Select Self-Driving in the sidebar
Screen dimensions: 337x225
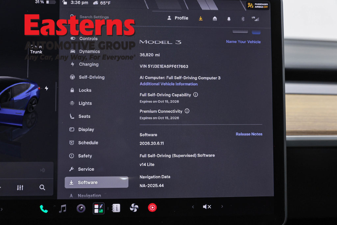(87, 77)
